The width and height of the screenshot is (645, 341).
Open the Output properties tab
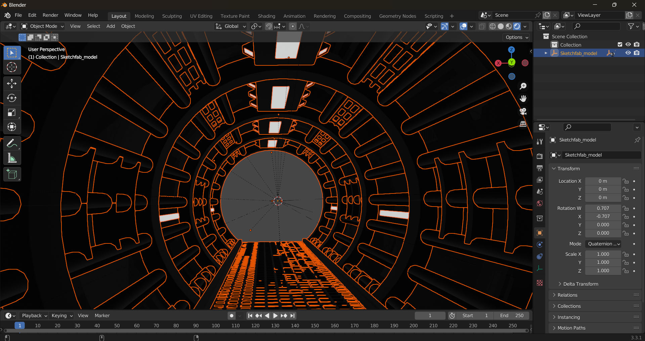(x=540, y=168)
